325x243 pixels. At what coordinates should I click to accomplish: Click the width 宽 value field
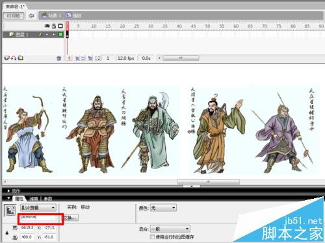(x=27, y=227)
